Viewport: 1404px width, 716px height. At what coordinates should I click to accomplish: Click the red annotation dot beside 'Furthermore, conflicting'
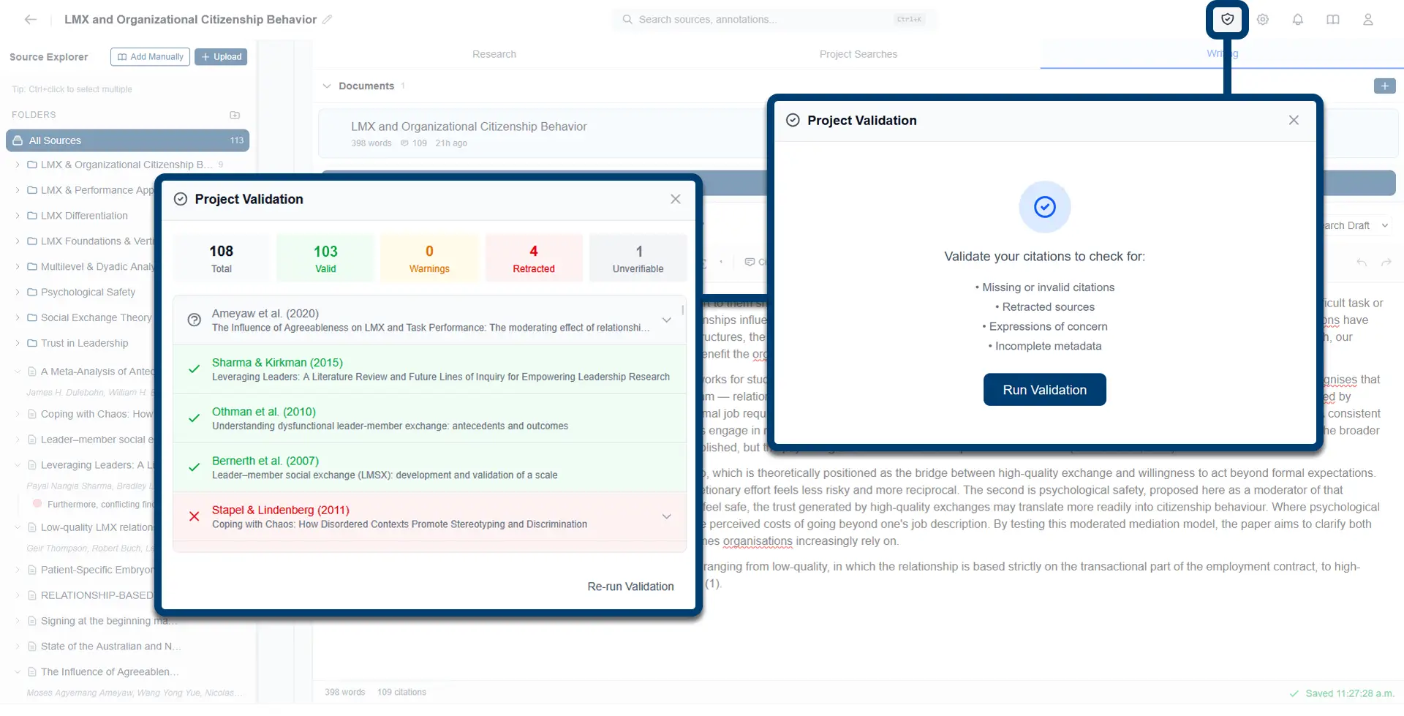(37, 504)
